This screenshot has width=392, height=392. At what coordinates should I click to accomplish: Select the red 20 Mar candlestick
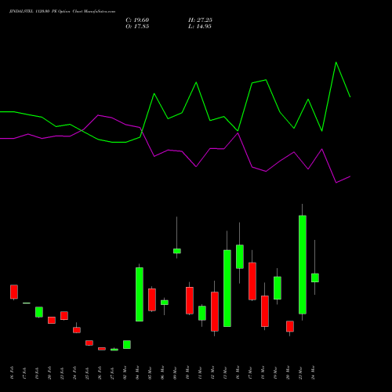[x=290, y=326]
